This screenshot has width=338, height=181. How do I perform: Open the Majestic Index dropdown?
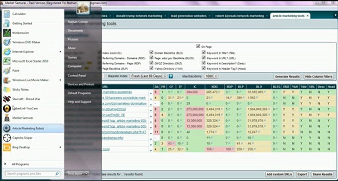tap(148, 76)
